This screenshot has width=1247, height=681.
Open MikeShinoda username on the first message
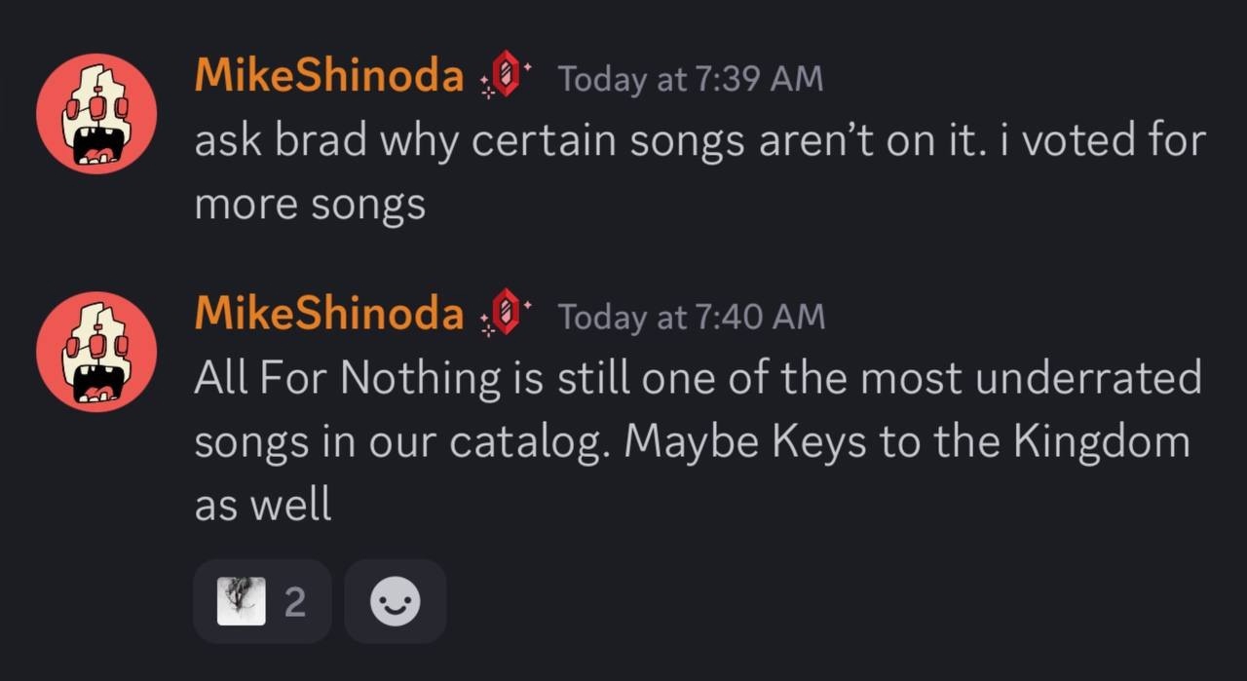[x=329, y=76]
